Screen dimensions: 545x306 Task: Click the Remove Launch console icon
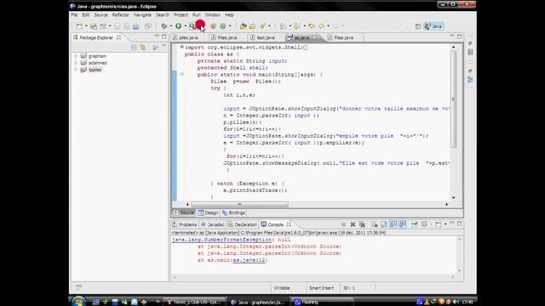(x=353, y=224)
